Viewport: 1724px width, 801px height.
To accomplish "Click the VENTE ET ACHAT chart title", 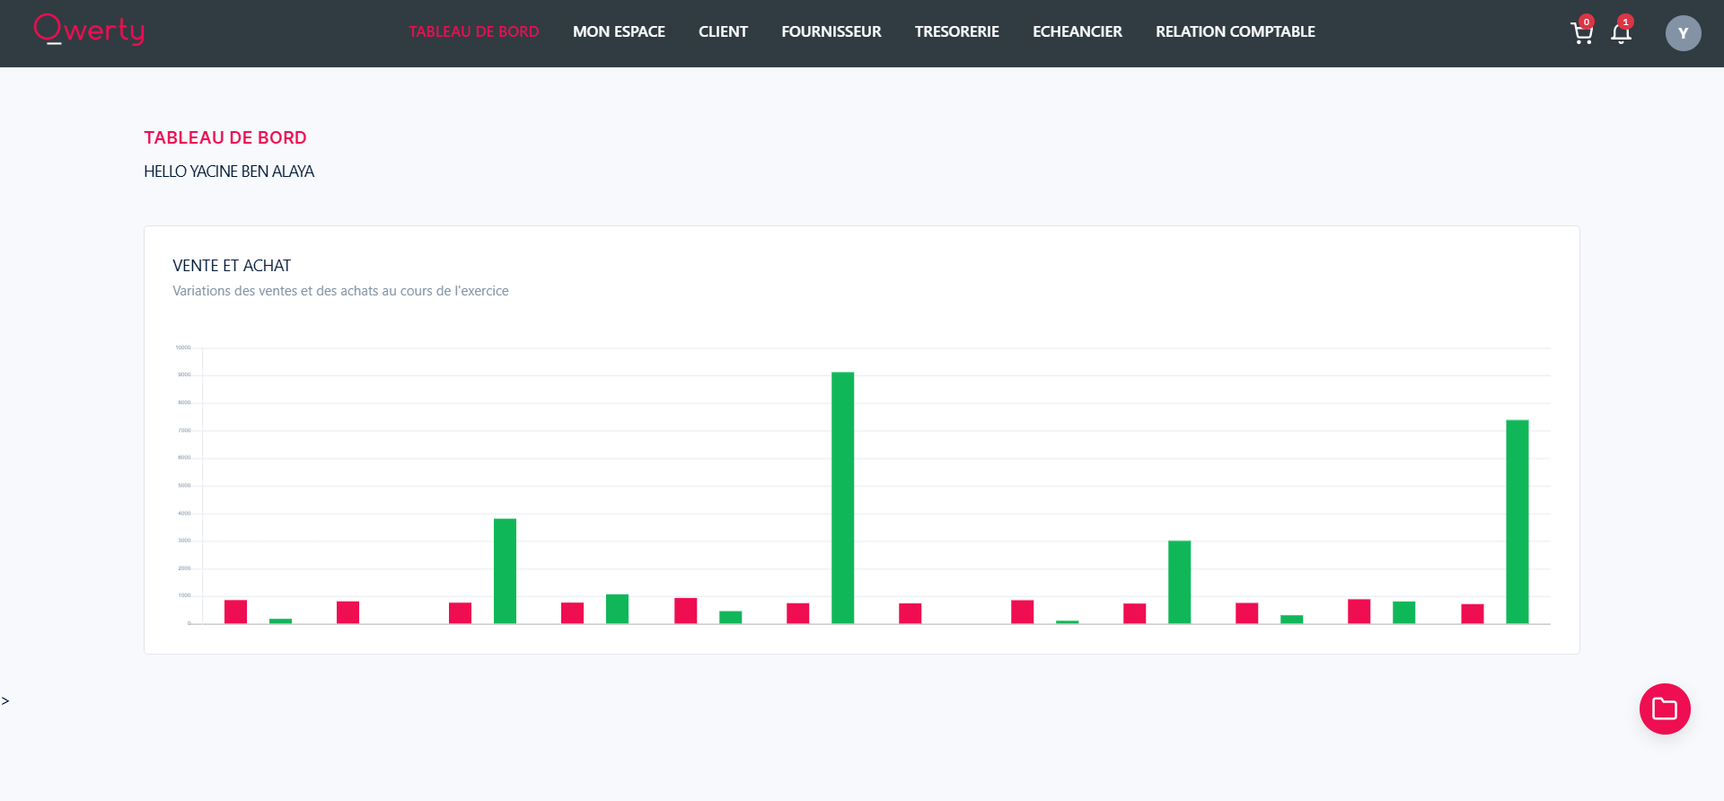I will pos(232,266).
